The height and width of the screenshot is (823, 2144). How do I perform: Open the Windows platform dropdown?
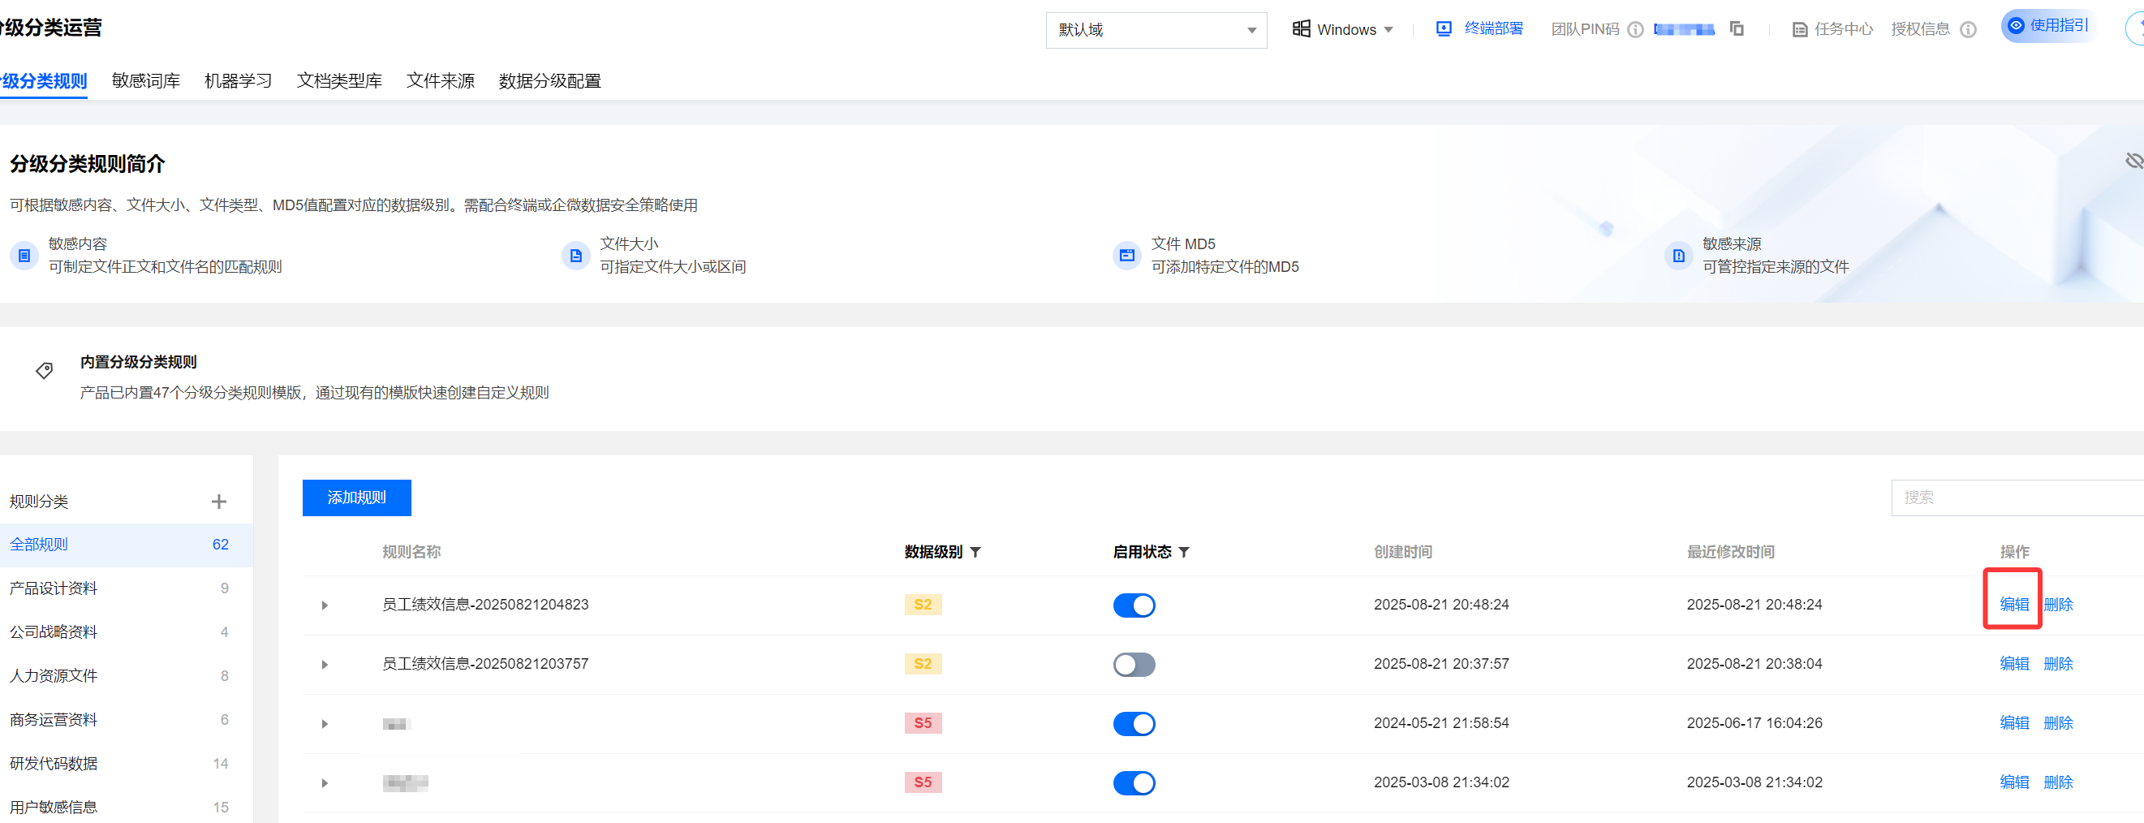point(1342,30)
